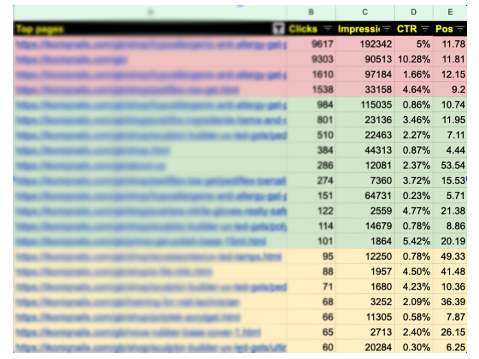The height and width of the screenshot is (359, 479).
Task: Open the Clicks column filter icon
Action: coord(328,29)
